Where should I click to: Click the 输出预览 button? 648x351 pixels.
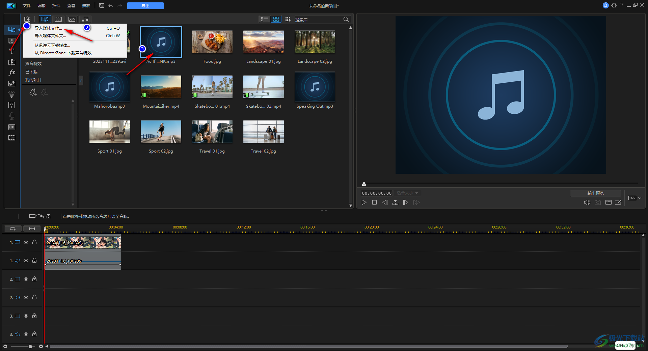pos(596,193)
